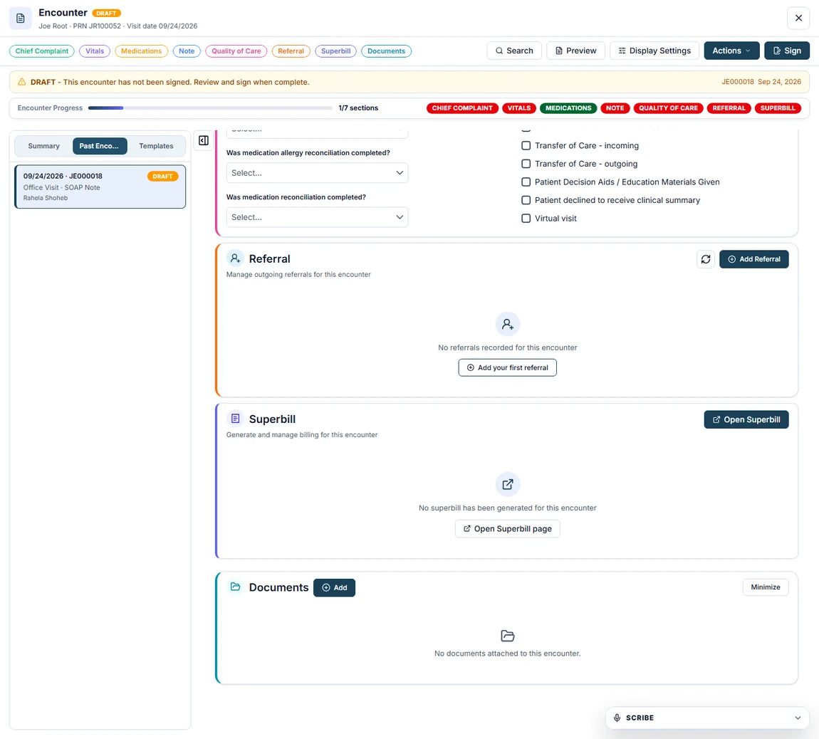Jump to Referral section chip

click(291, 51)
